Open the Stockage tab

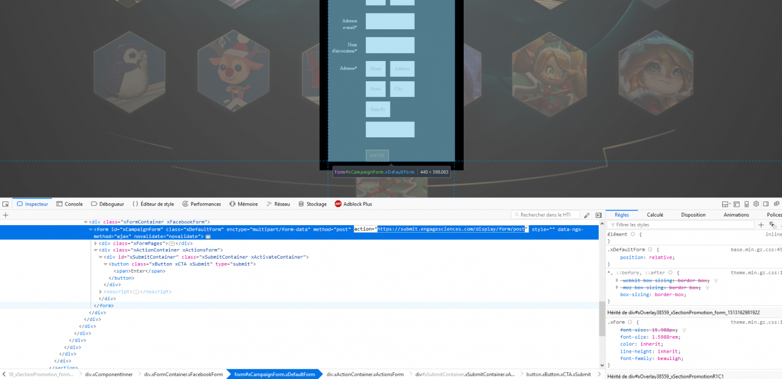(312, 204)
